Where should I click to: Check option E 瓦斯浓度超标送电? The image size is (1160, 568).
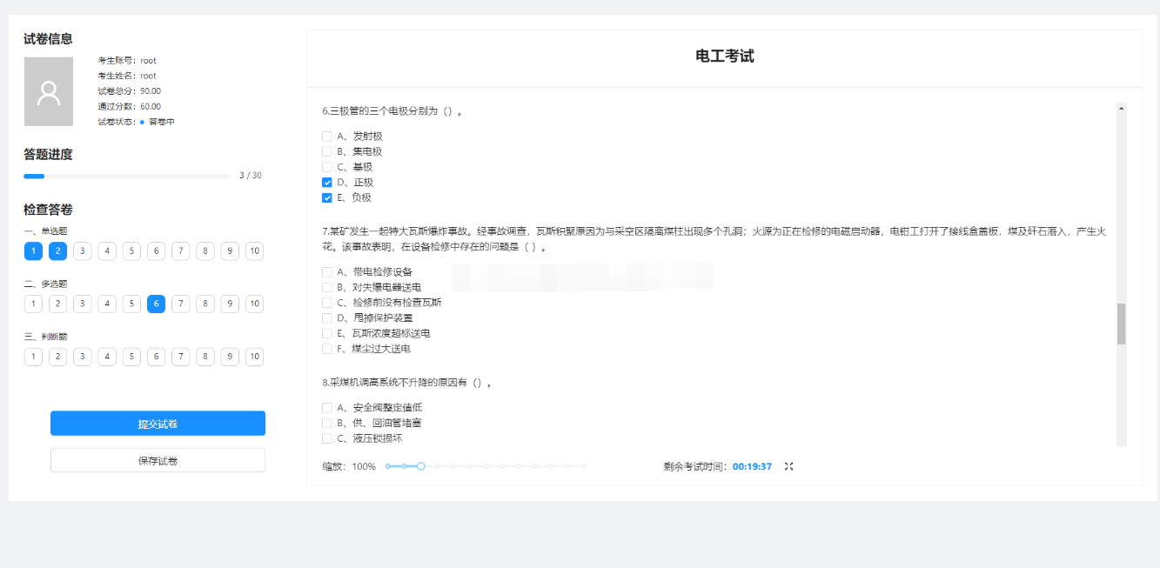pyautogui.click(x=327, y=333)
